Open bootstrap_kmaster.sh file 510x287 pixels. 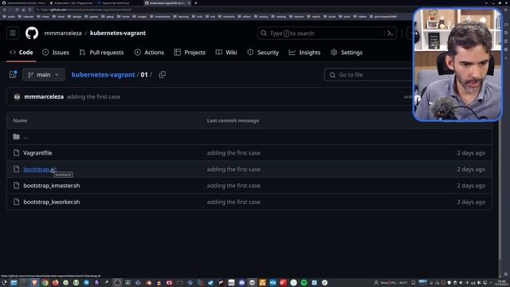(51, 186)
